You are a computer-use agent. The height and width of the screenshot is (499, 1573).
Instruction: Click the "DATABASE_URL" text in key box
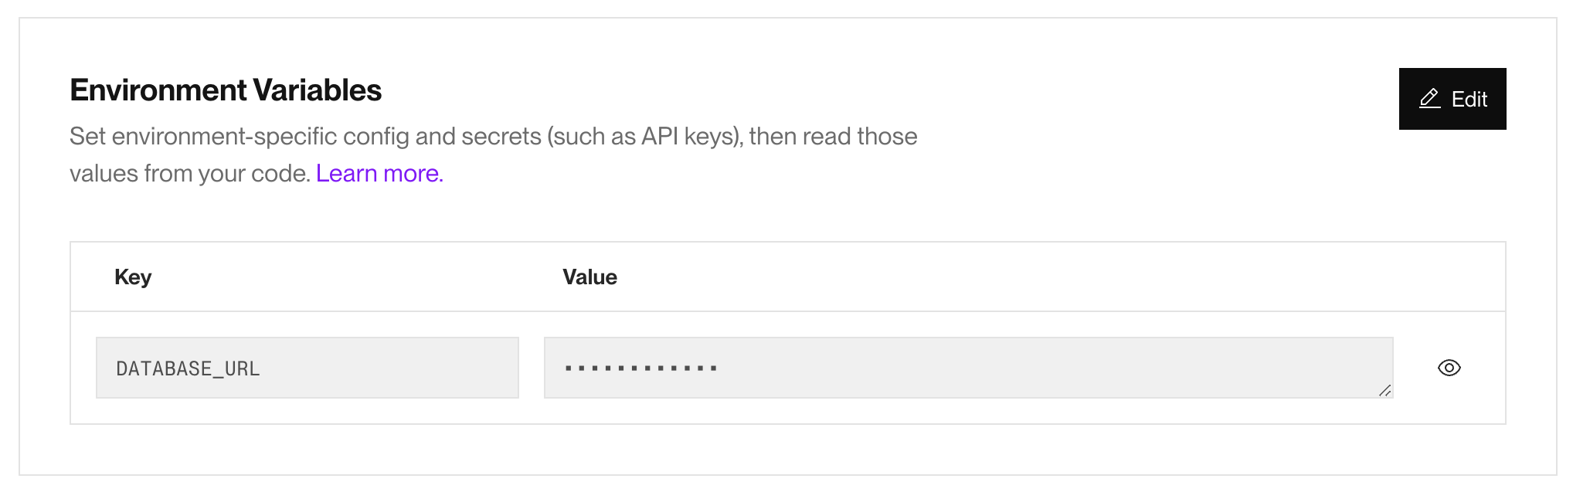[x=188, y=368]
